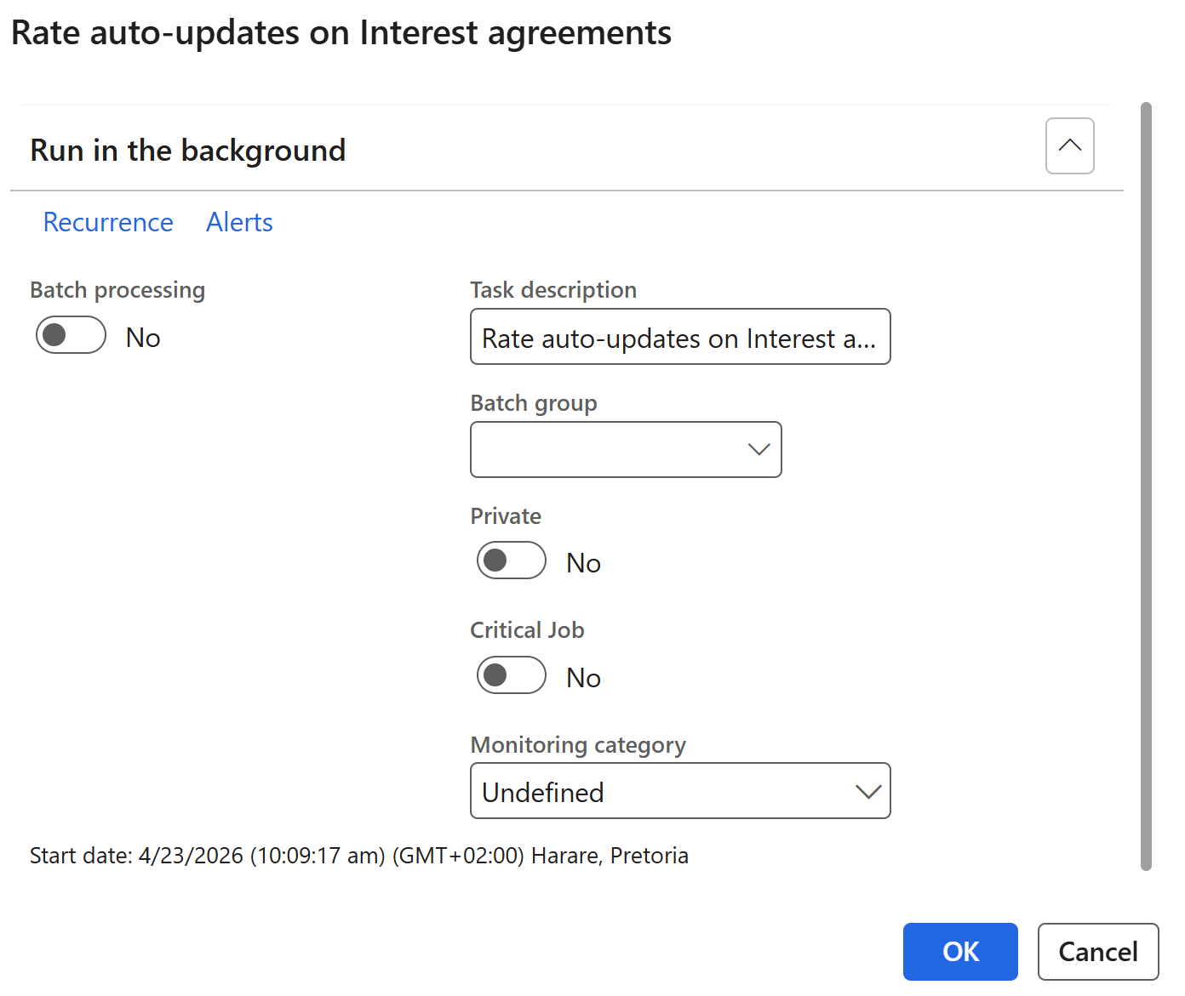Open the Recurrence settings

point(108,222)
